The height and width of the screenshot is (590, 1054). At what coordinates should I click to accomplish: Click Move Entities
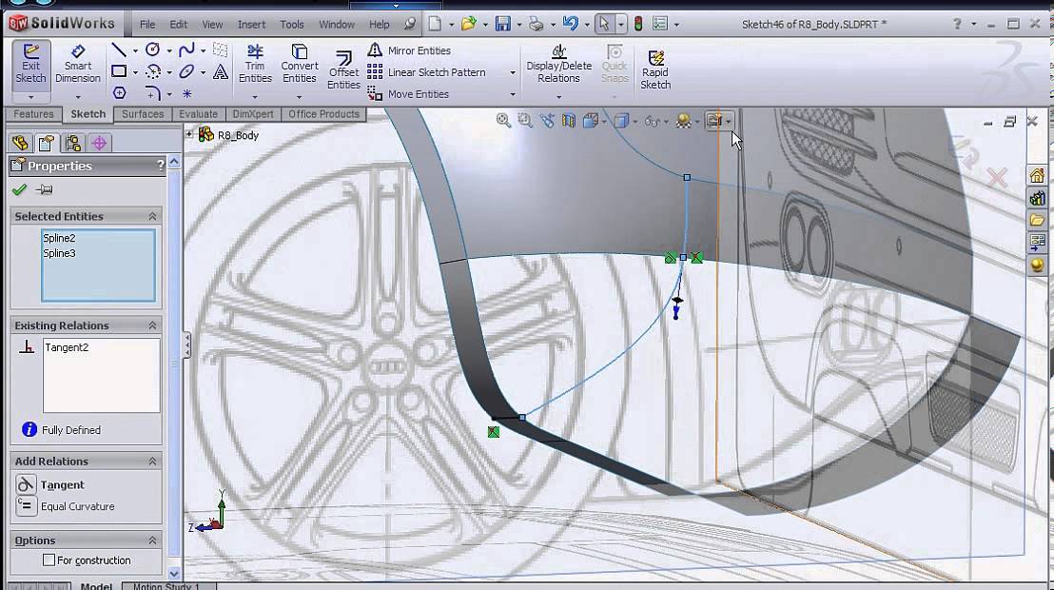tap(408, 93)
